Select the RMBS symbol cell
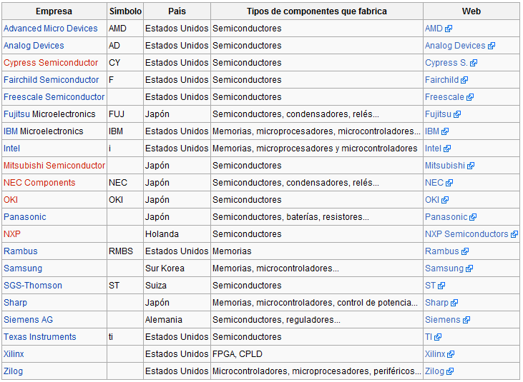 (x=125, y=251)
